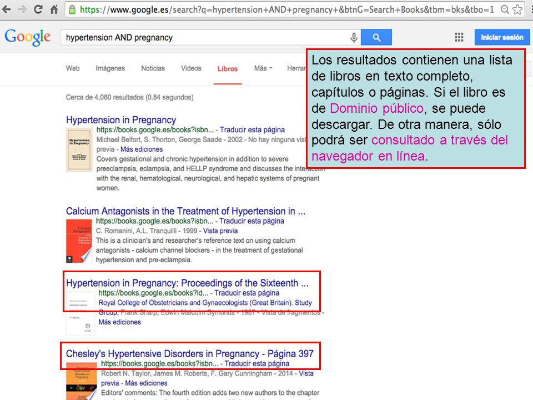Click the result count text 'Cerca de 4,080 resultados'

[105, 97]
